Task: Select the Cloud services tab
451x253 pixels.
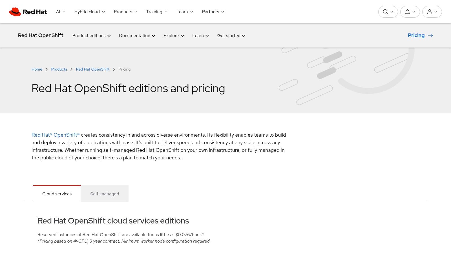Action: coord(57,194)
